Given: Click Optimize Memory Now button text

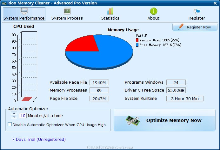Looking at the screenshot, I should [x=174, y=120].
